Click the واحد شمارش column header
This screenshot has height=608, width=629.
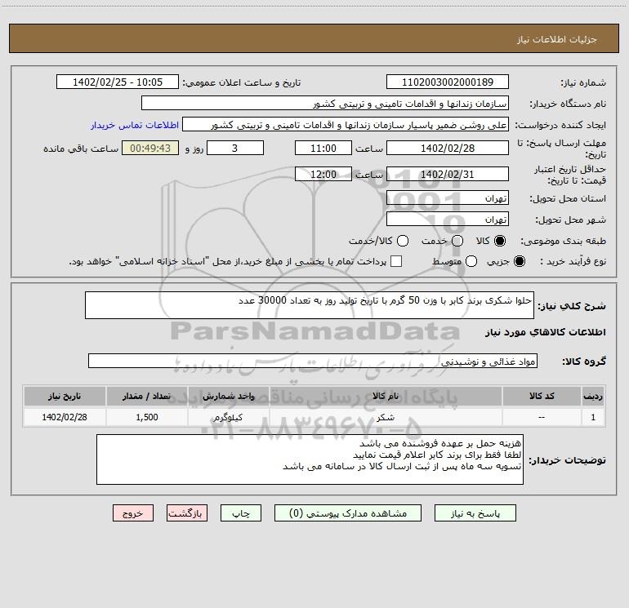(228, 396)
